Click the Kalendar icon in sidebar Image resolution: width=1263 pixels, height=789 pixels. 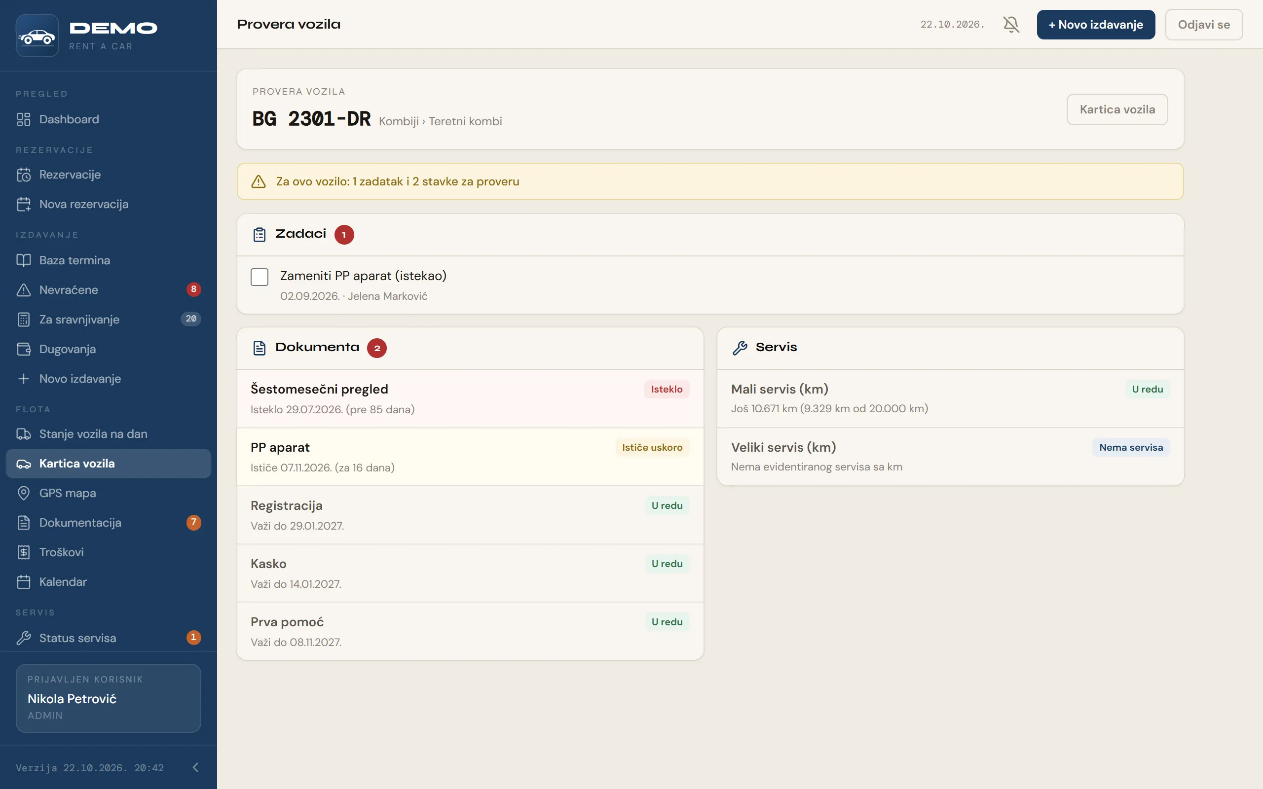click(24, 582)
